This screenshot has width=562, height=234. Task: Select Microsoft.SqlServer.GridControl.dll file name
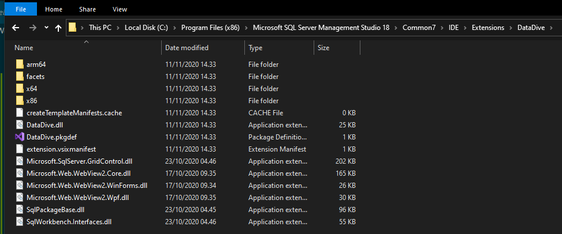pyautogui.click(x=80, y=161)
